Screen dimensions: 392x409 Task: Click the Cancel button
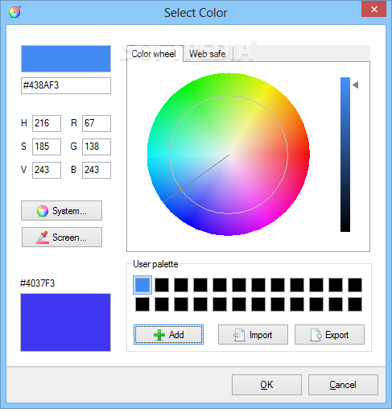(x=343, y=385)
